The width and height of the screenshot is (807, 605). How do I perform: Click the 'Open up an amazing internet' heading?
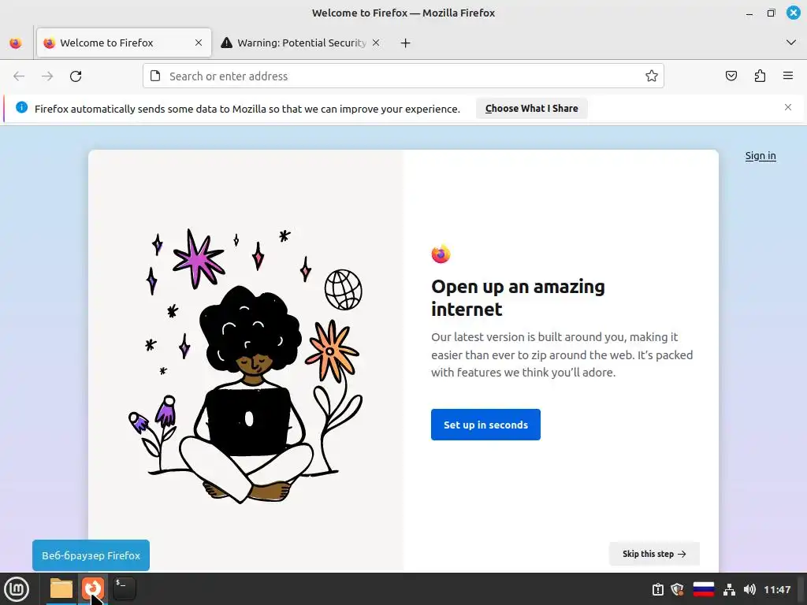coord(518,298)
